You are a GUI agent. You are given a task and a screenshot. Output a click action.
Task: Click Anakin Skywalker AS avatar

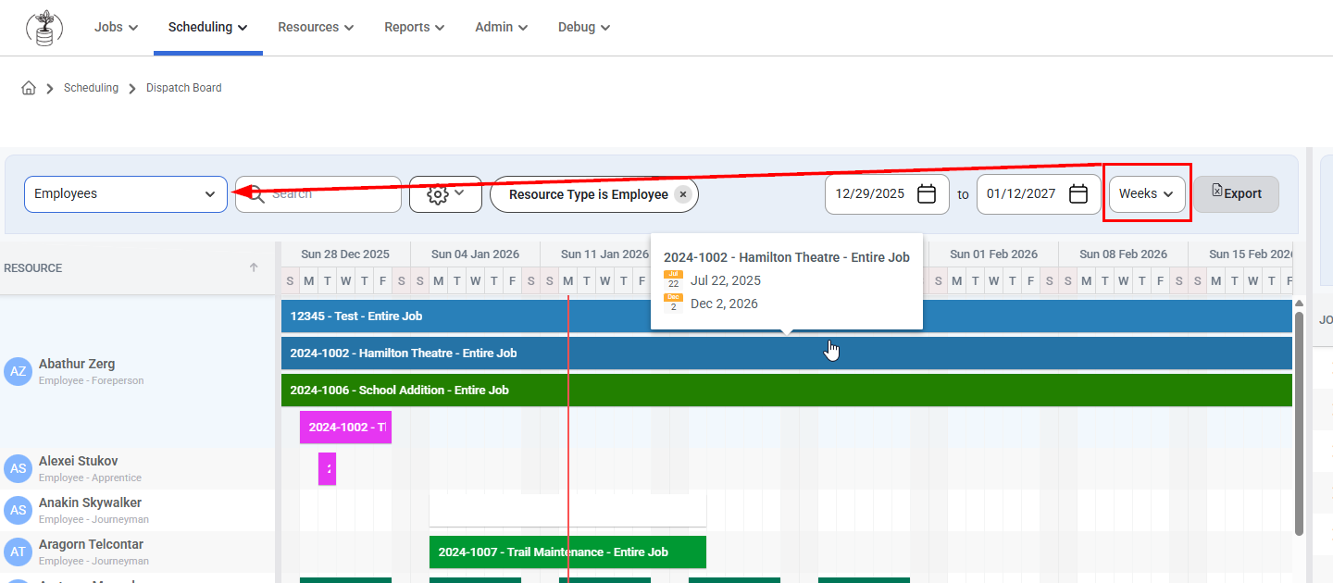19,511
